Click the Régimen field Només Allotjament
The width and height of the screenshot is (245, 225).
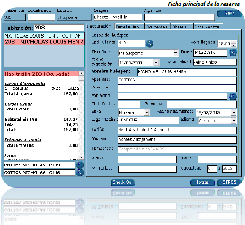click(177, 140)
